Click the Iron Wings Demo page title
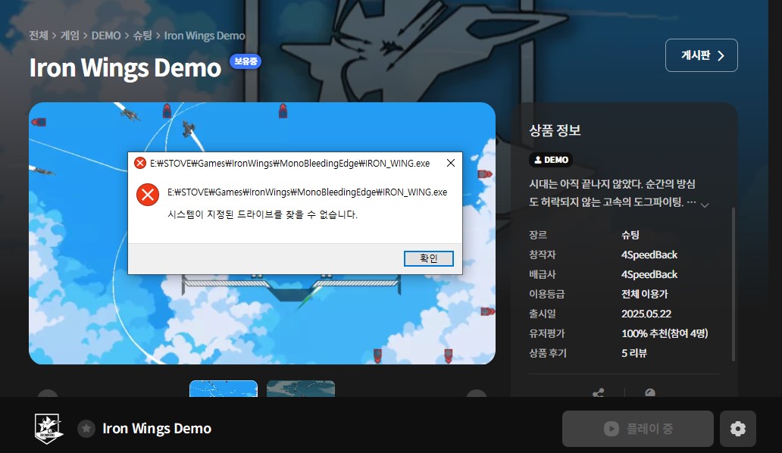The image size is (782, 453). (x=125, y=67)
